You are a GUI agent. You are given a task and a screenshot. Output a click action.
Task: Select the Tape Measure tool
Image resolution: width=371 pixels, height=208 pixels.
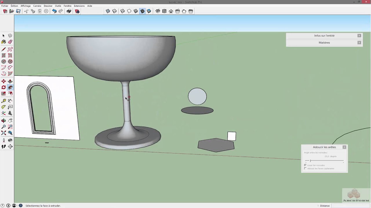[3, 101]
